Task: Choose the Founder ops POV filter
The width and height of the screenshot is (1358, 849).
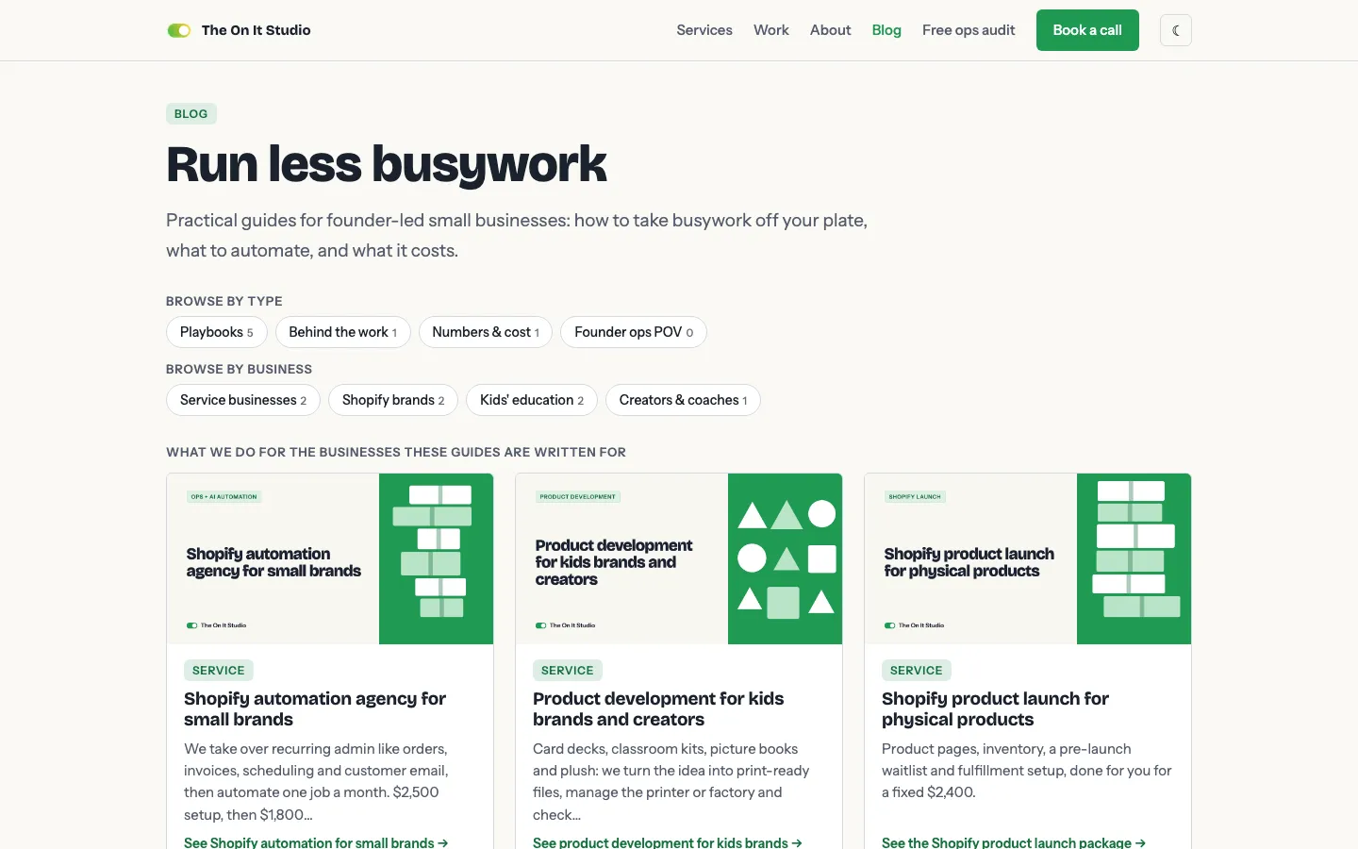Action: click(634, 332)
